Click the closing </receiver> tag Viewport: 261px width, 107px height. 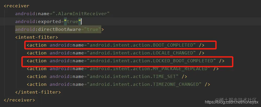click(x=19, y=100)
